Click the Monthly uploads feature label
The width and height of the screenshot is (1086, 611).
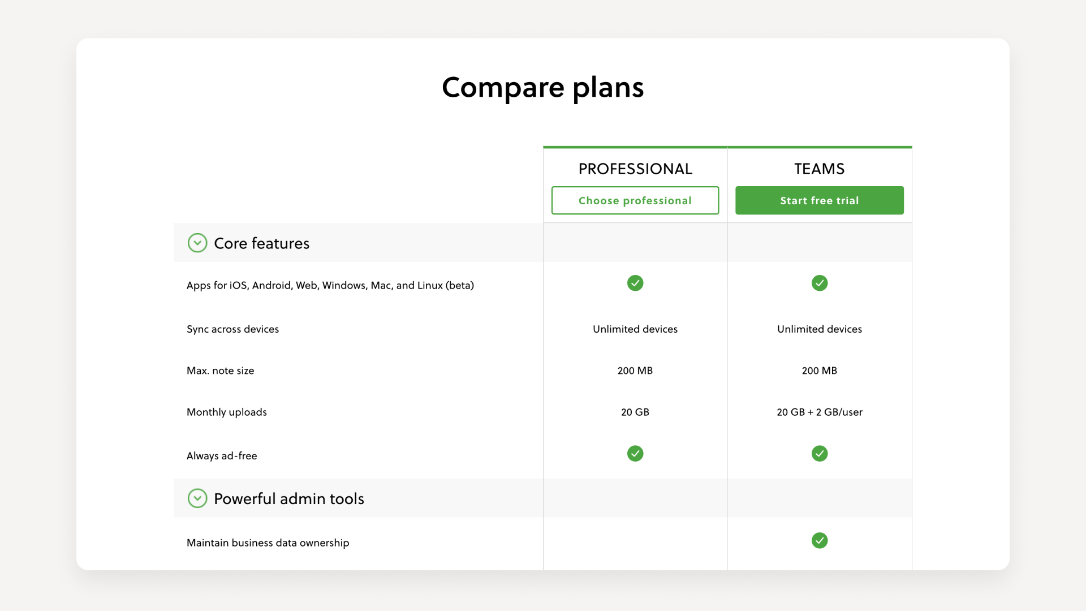point(226,412)
